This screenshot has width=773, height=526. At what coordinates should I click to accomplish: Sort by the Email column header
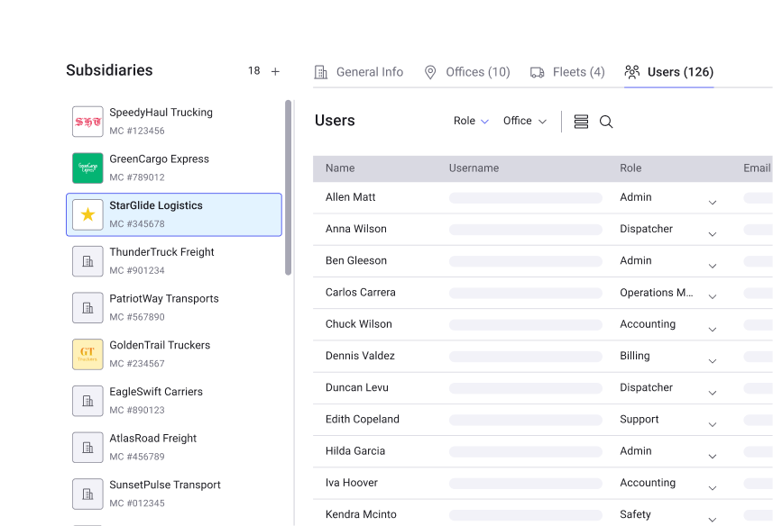pyautogui.click(x=757, y=168)
